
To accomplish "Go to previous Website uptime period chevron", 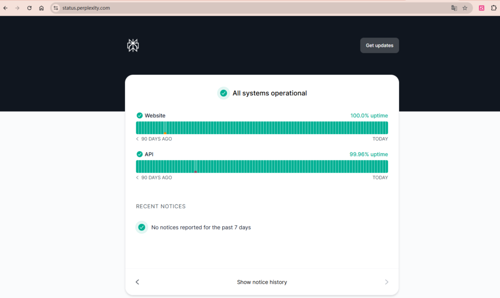I will click(137, 139).
